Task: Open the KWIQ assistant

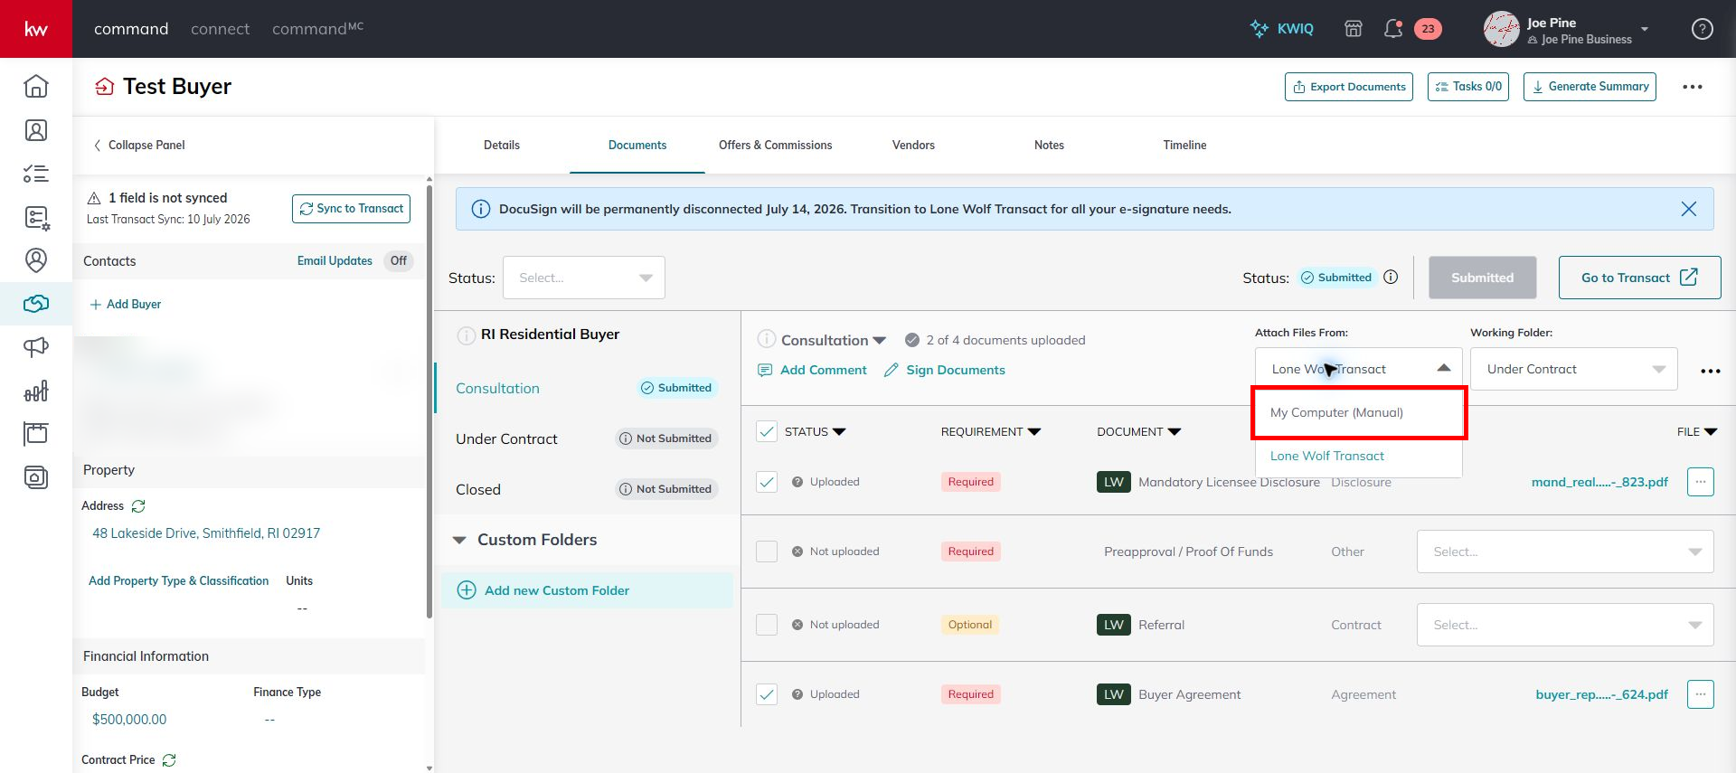Action: (1281, 29)
